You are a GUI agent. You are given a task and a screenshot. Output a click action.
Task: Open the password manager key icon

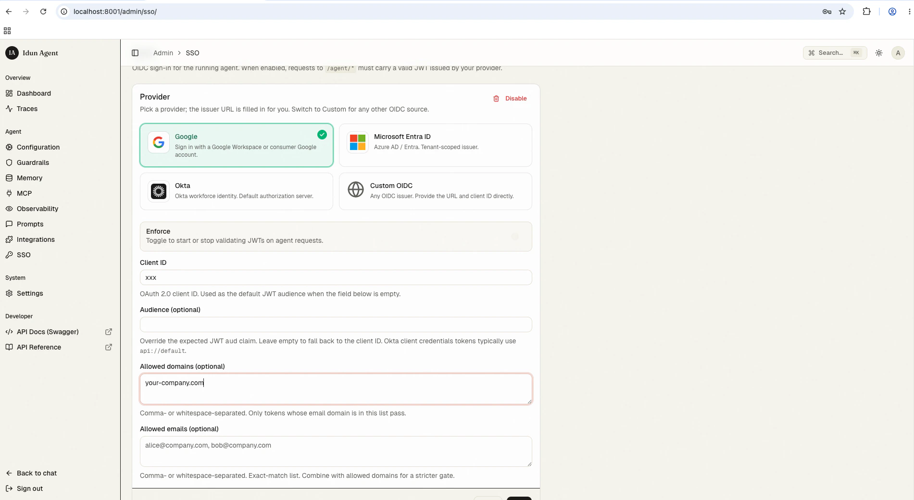827,12
